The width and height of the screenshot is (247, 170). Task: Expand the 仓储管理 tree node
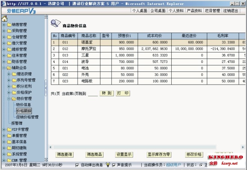click(4, 37)
